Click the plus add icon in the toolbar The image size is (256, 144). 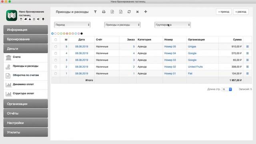[x=146, y=12]
